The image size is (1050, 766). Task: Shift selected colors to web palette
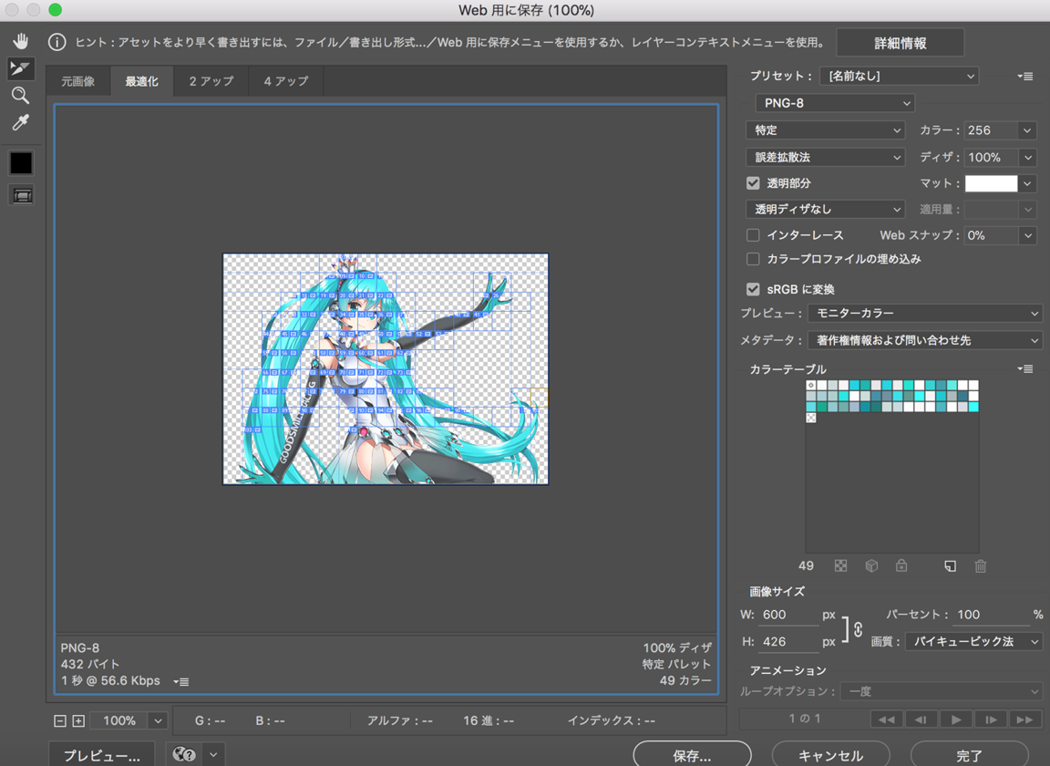click(x=871, y=566)
